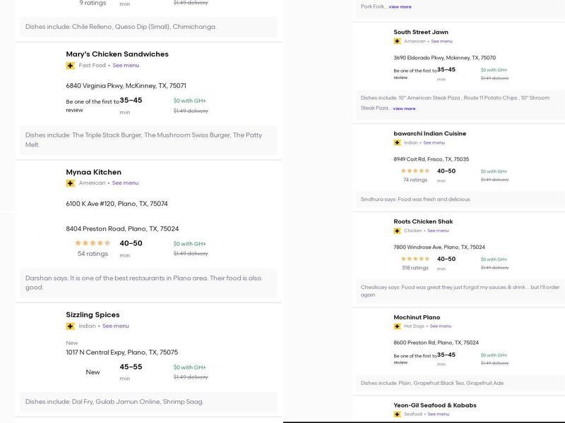Select Sizzling Spices restaurant title

point(93,315)
